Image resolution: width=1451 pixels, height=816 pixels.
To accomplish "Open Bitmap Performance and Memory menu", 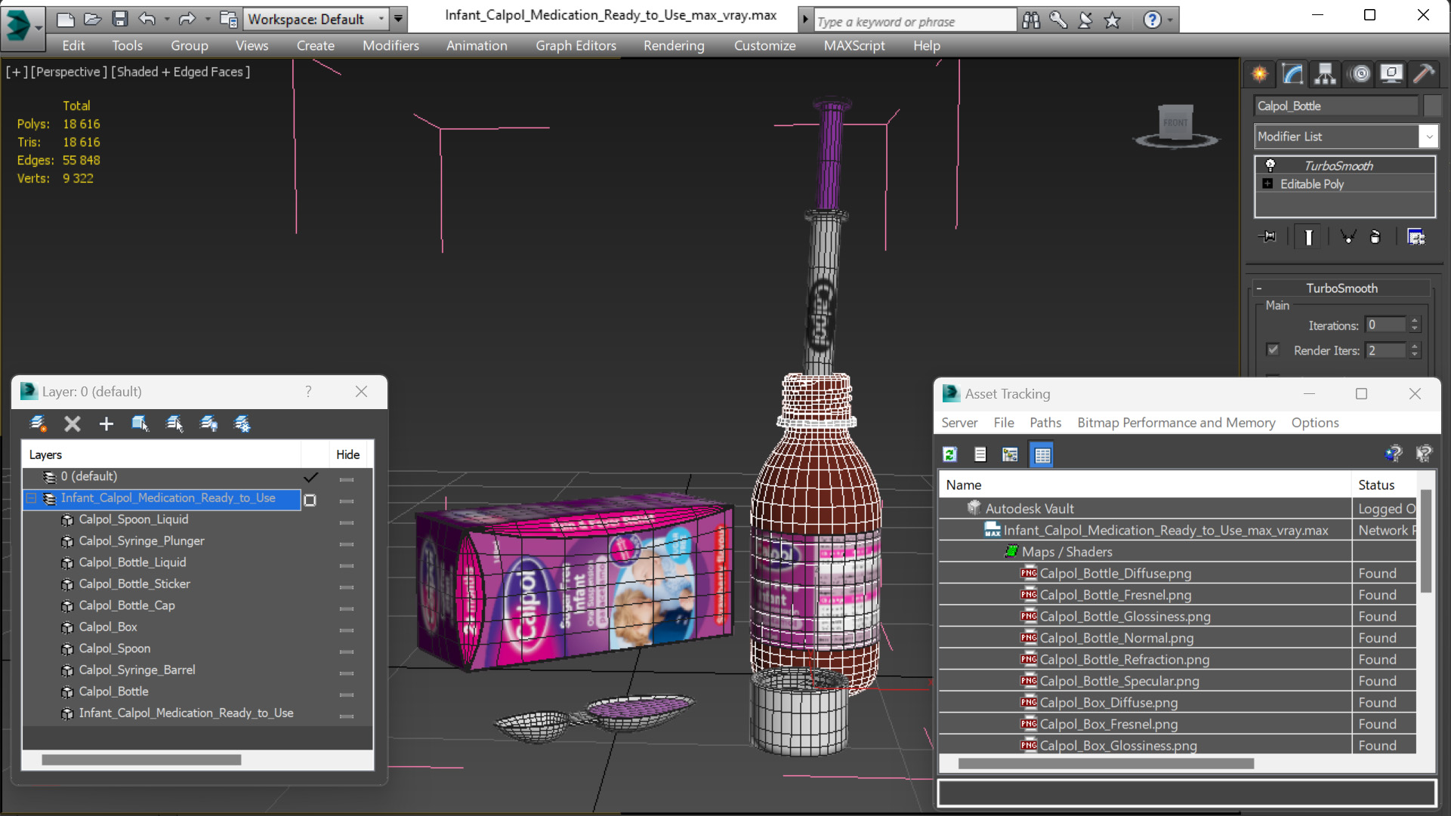I will [1176, 423].
